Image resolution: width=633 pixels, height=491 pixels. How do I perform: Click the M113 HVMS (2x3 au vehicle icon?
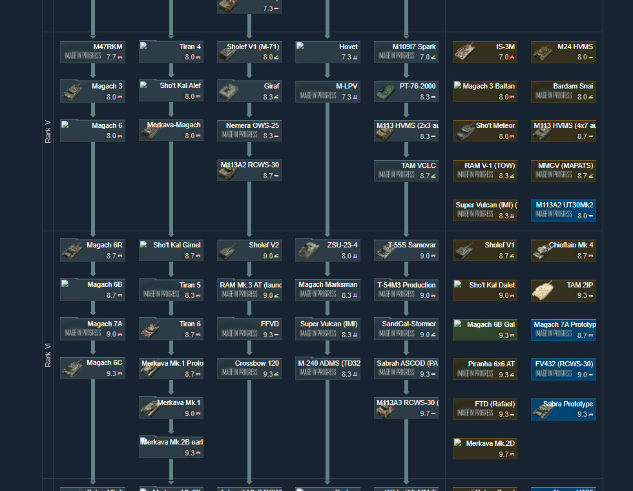pos(385,133)
